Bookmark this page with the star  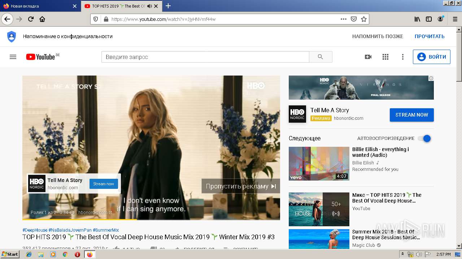(364, 19)
